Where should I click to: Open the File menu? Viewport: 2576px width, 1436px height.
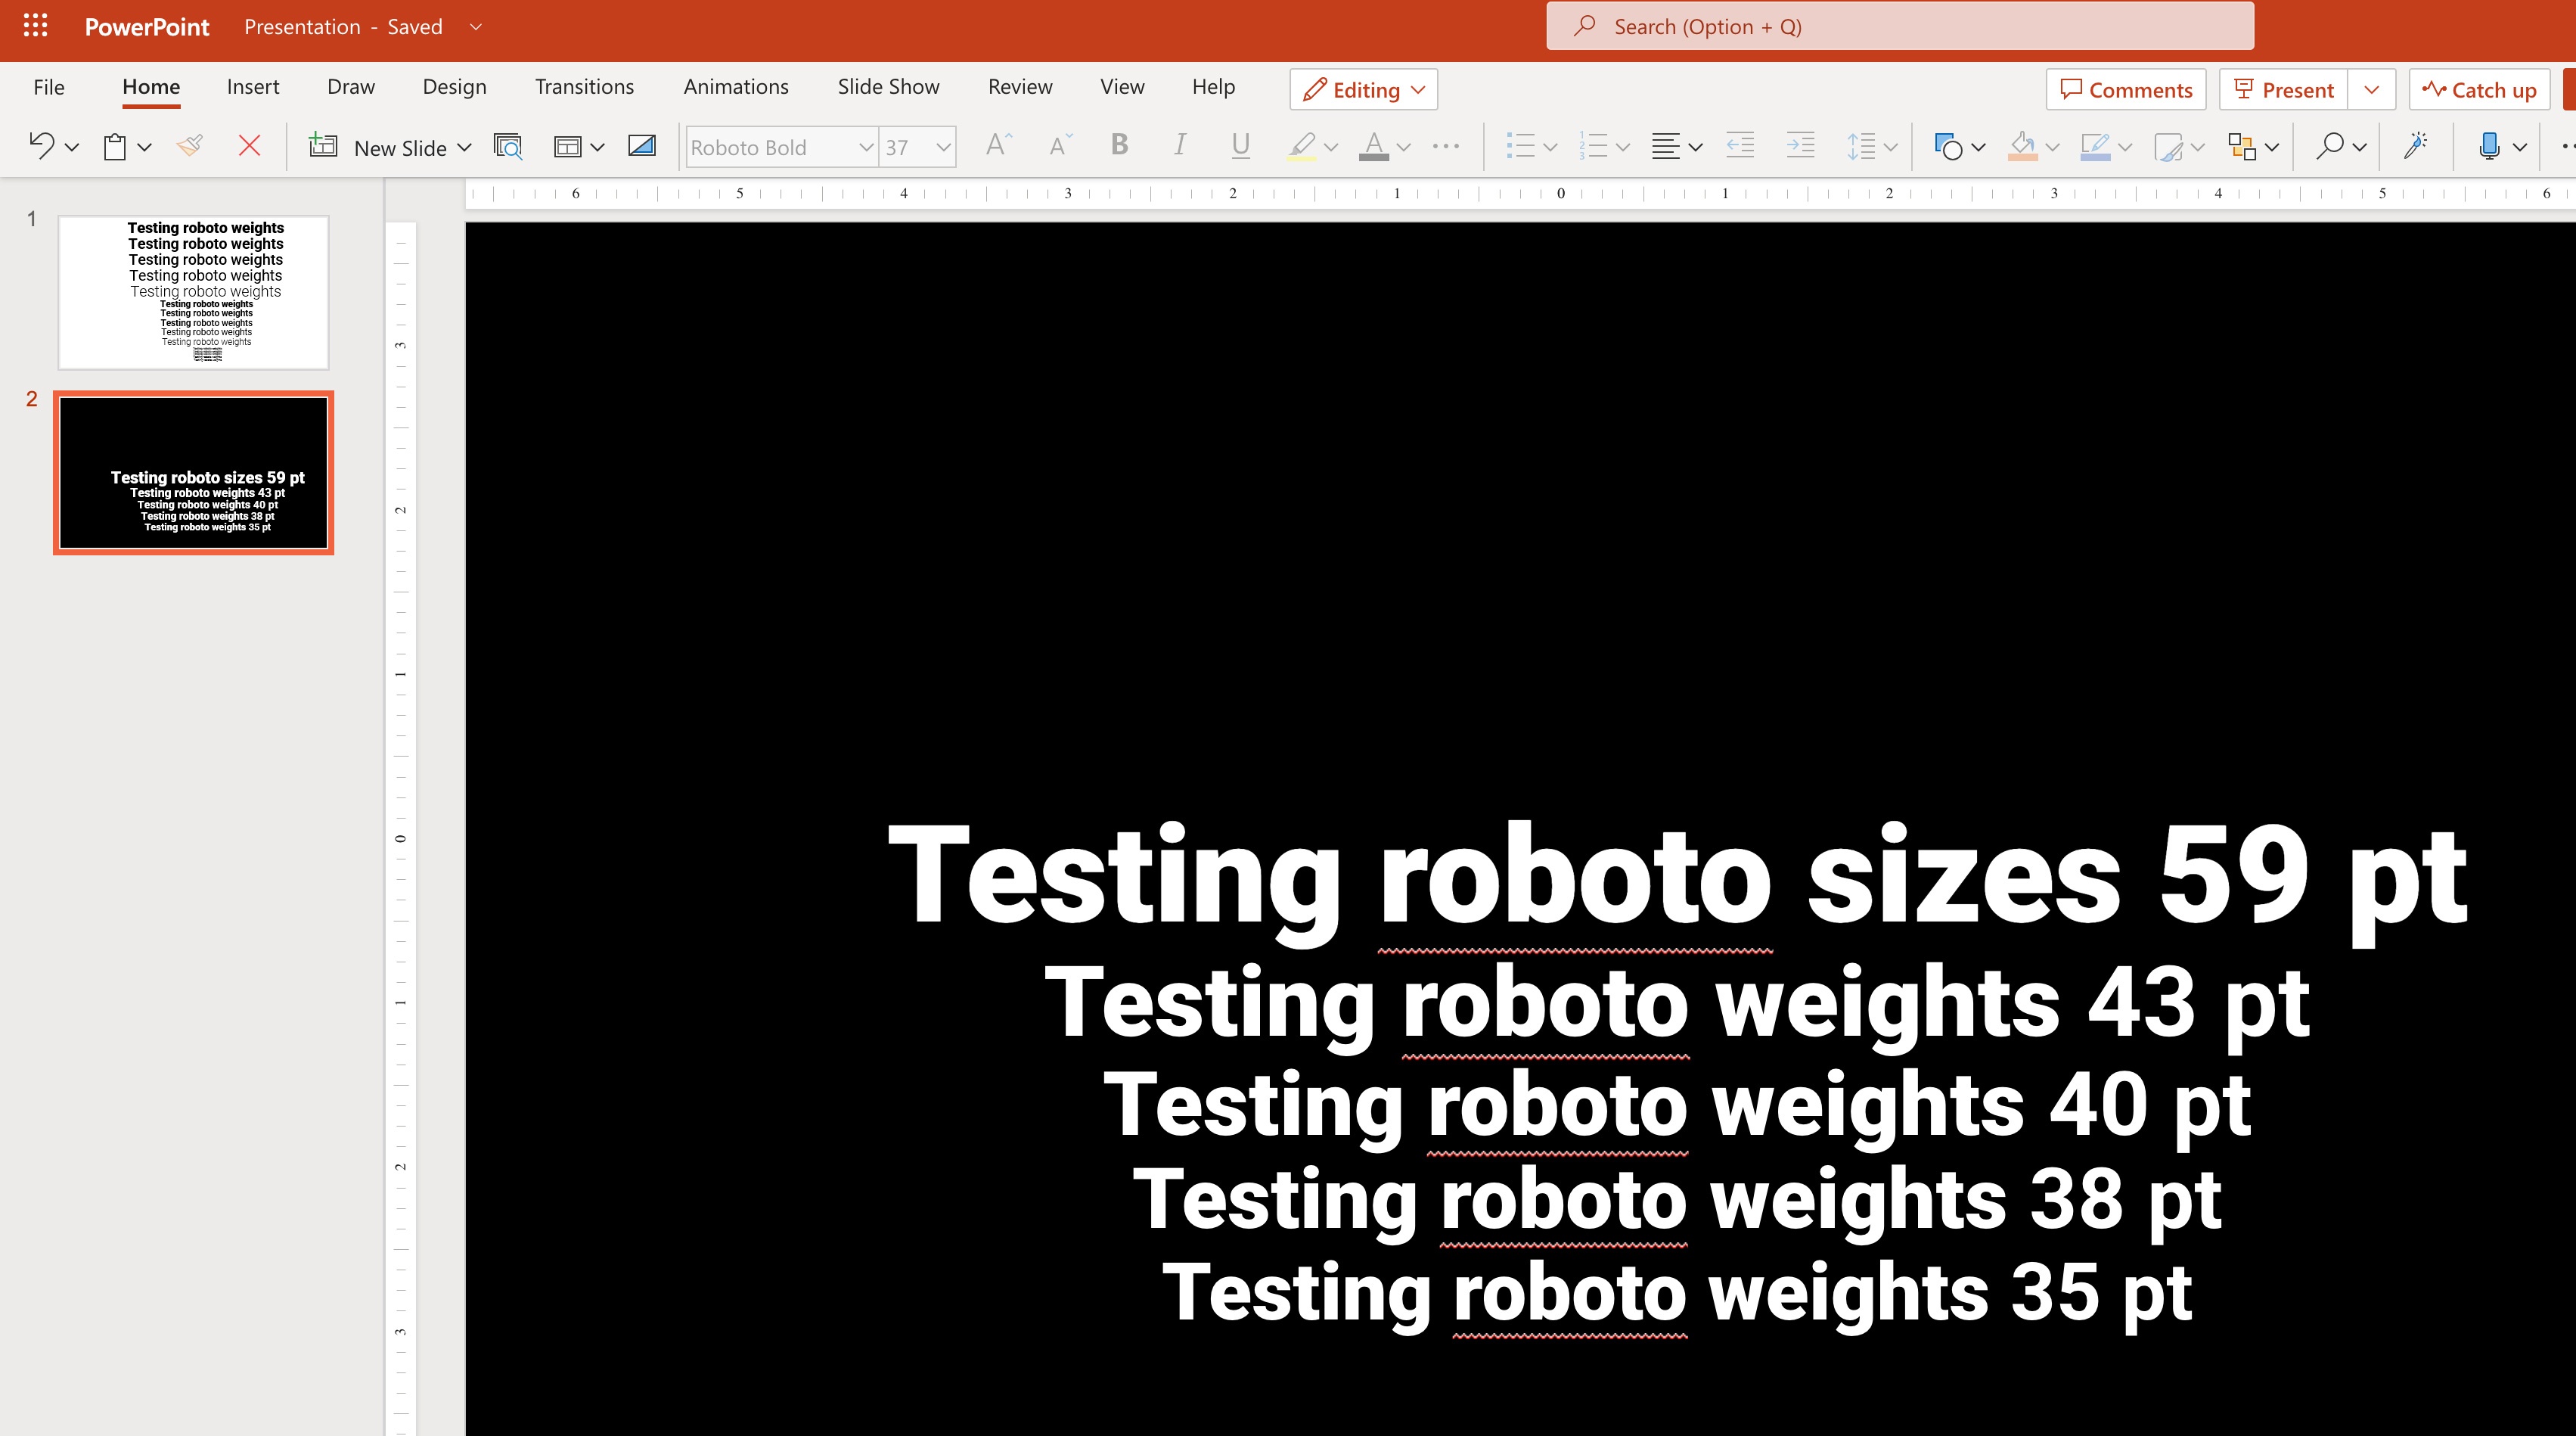point(49,87)
